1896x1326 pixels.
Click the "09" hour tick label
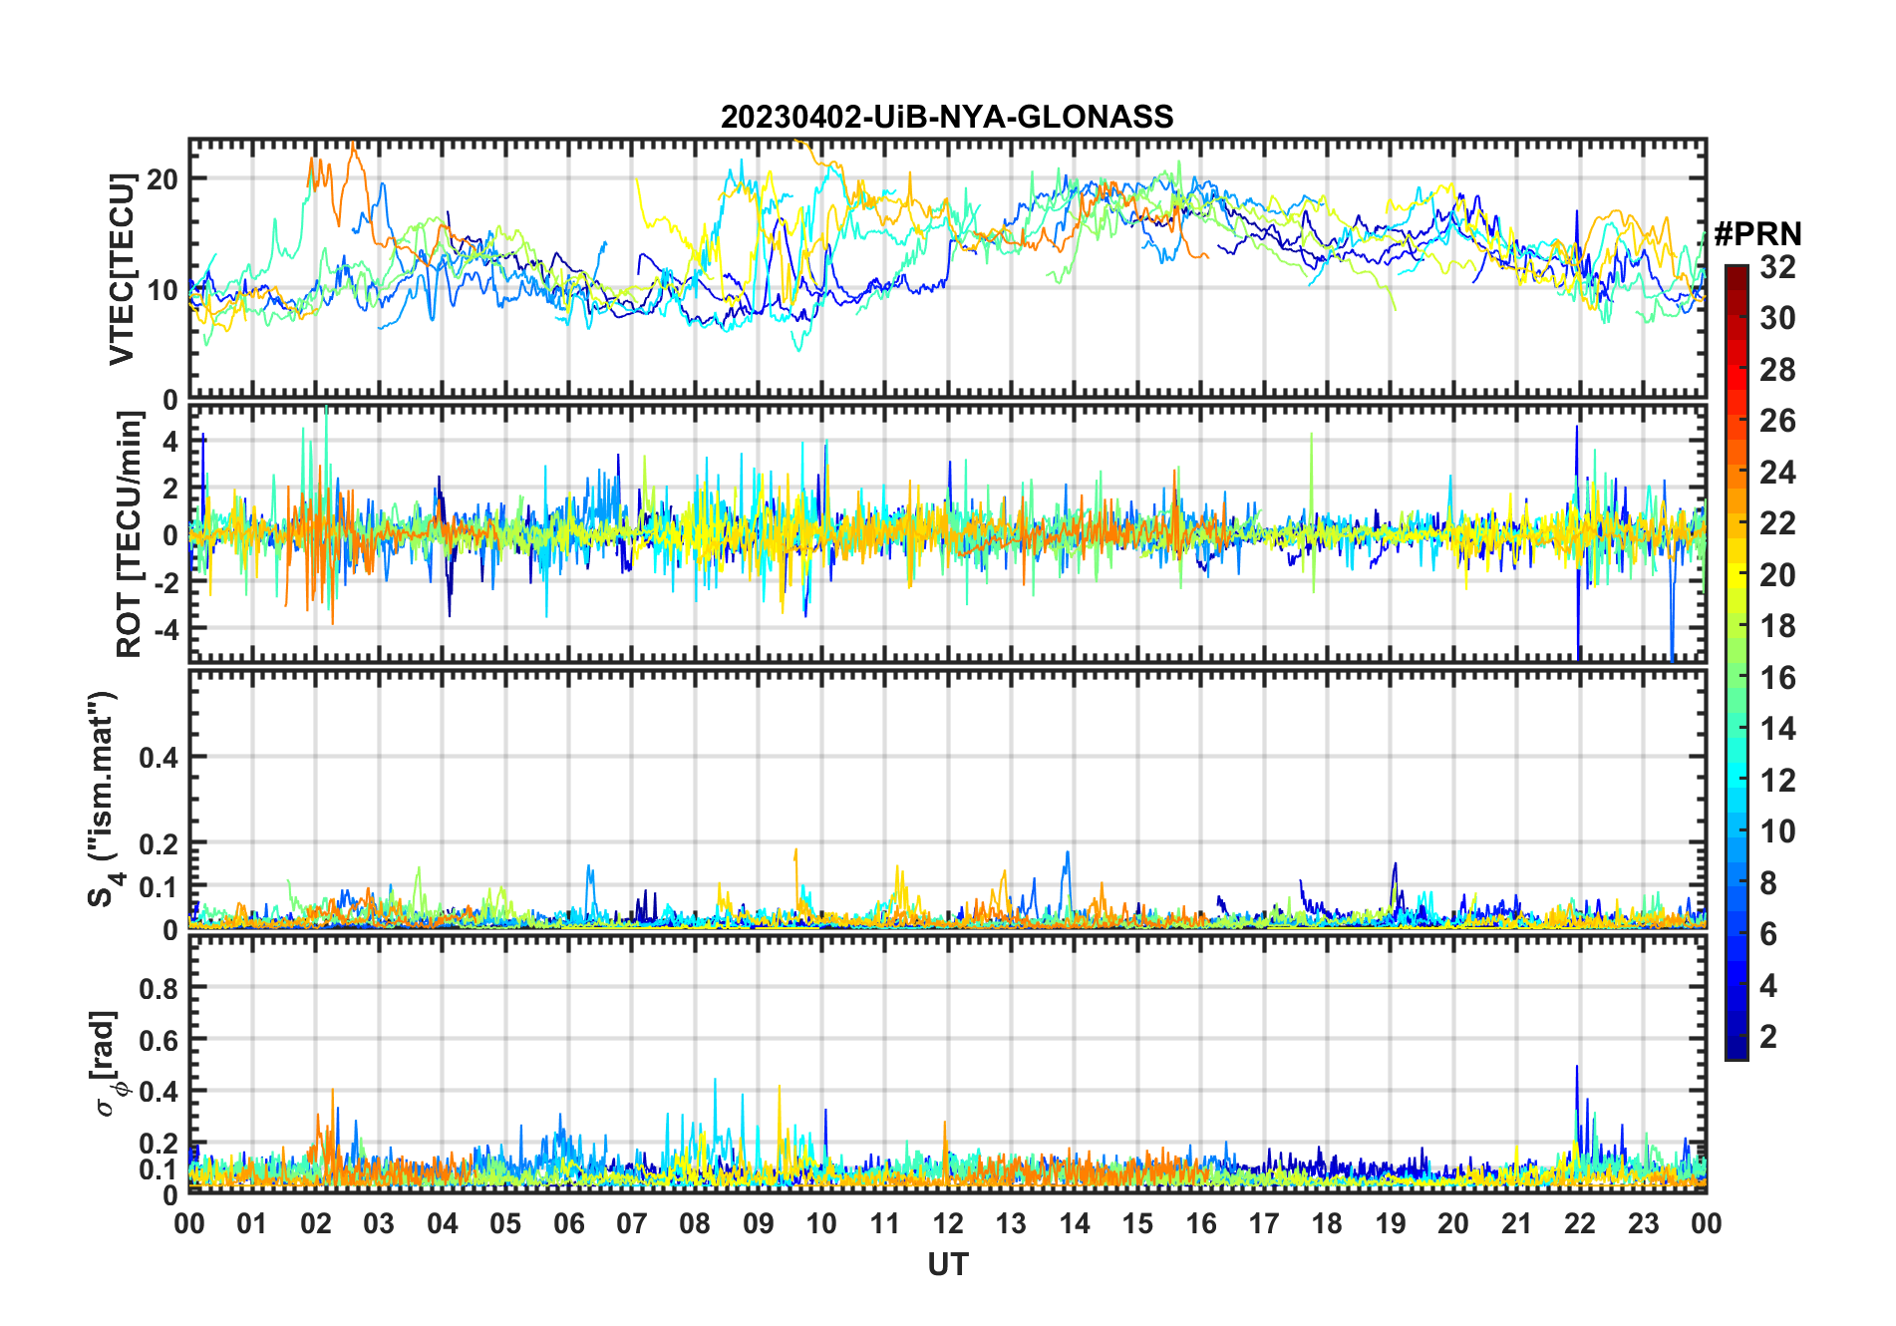coord(759,1224)
